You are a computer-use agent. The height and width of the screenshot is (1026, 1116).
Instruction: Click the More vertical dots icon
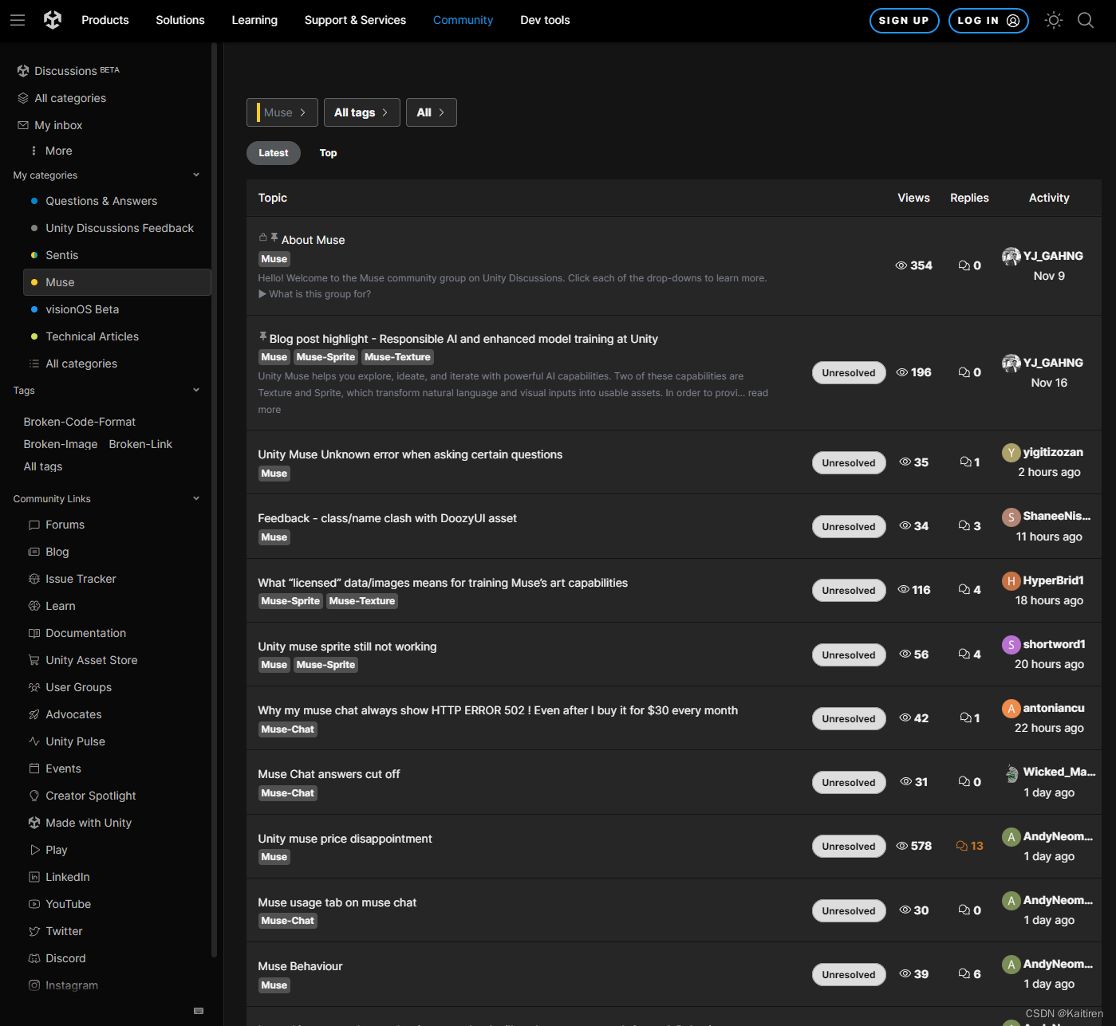(x=34, y=151)
